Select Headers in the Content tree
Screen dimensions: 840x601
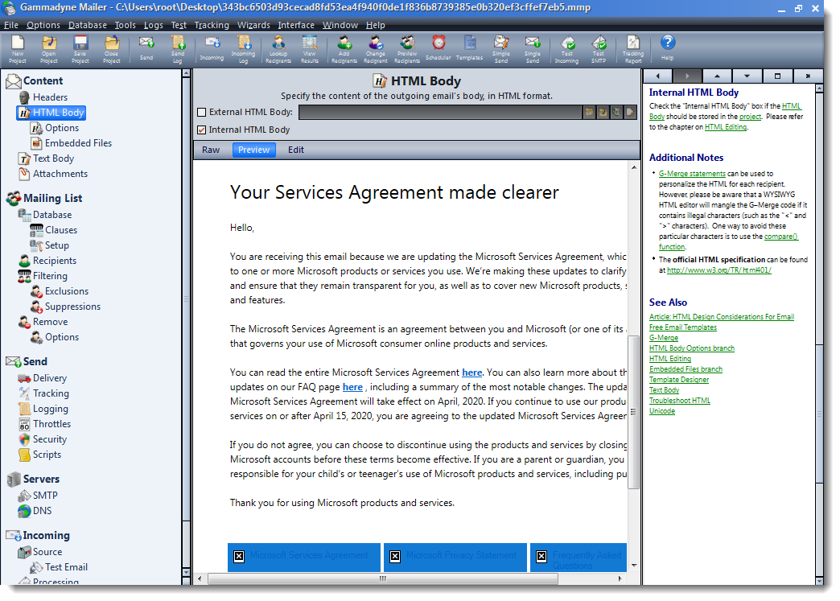[50, 97]
